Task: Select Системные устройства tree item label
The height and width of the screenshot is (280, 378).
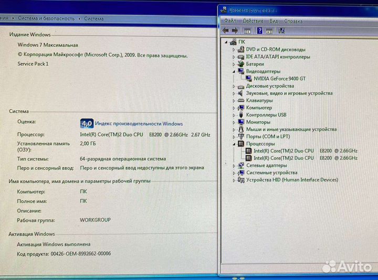Action: tap(272, 173)
